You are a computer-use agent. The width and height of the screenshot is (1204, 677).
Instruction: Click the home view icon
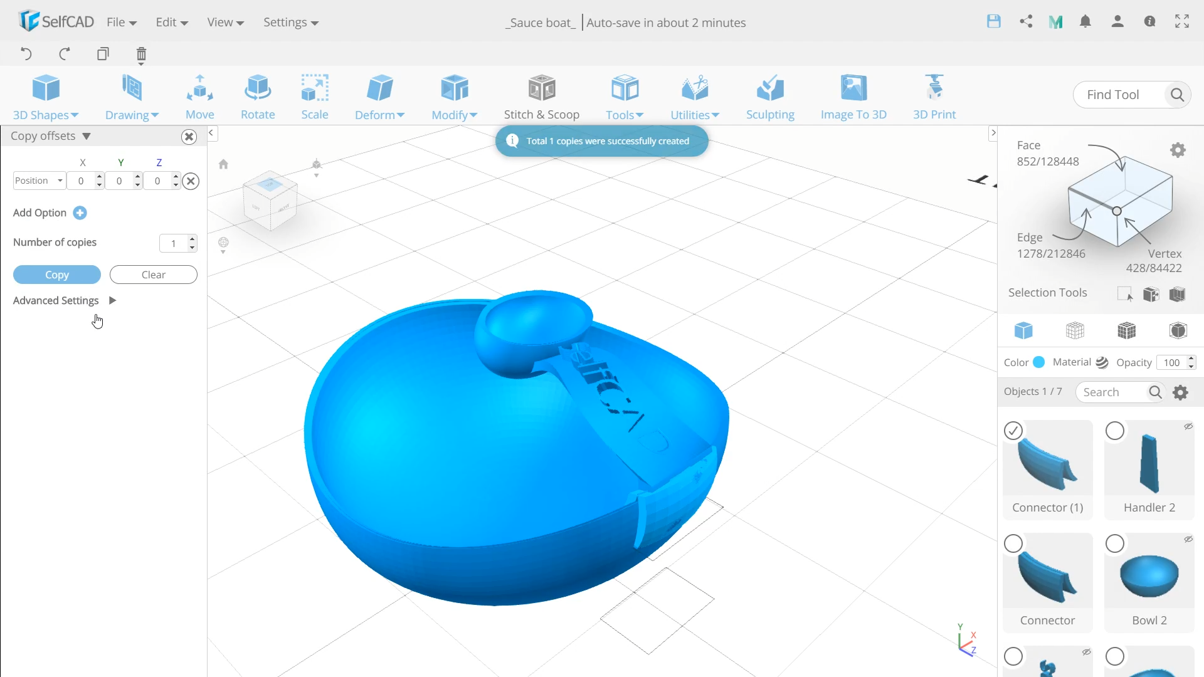(223, 164)
